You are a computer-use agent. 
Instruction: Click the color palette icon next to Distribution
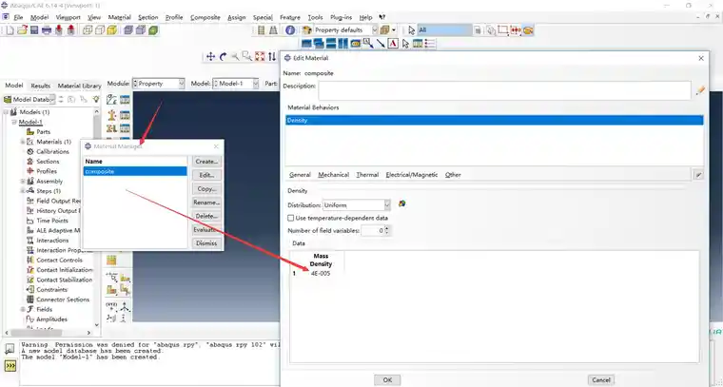402,203
